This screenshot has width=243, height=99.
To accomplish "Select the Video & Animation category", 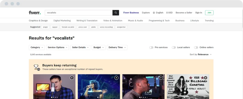I will point(113,21).
